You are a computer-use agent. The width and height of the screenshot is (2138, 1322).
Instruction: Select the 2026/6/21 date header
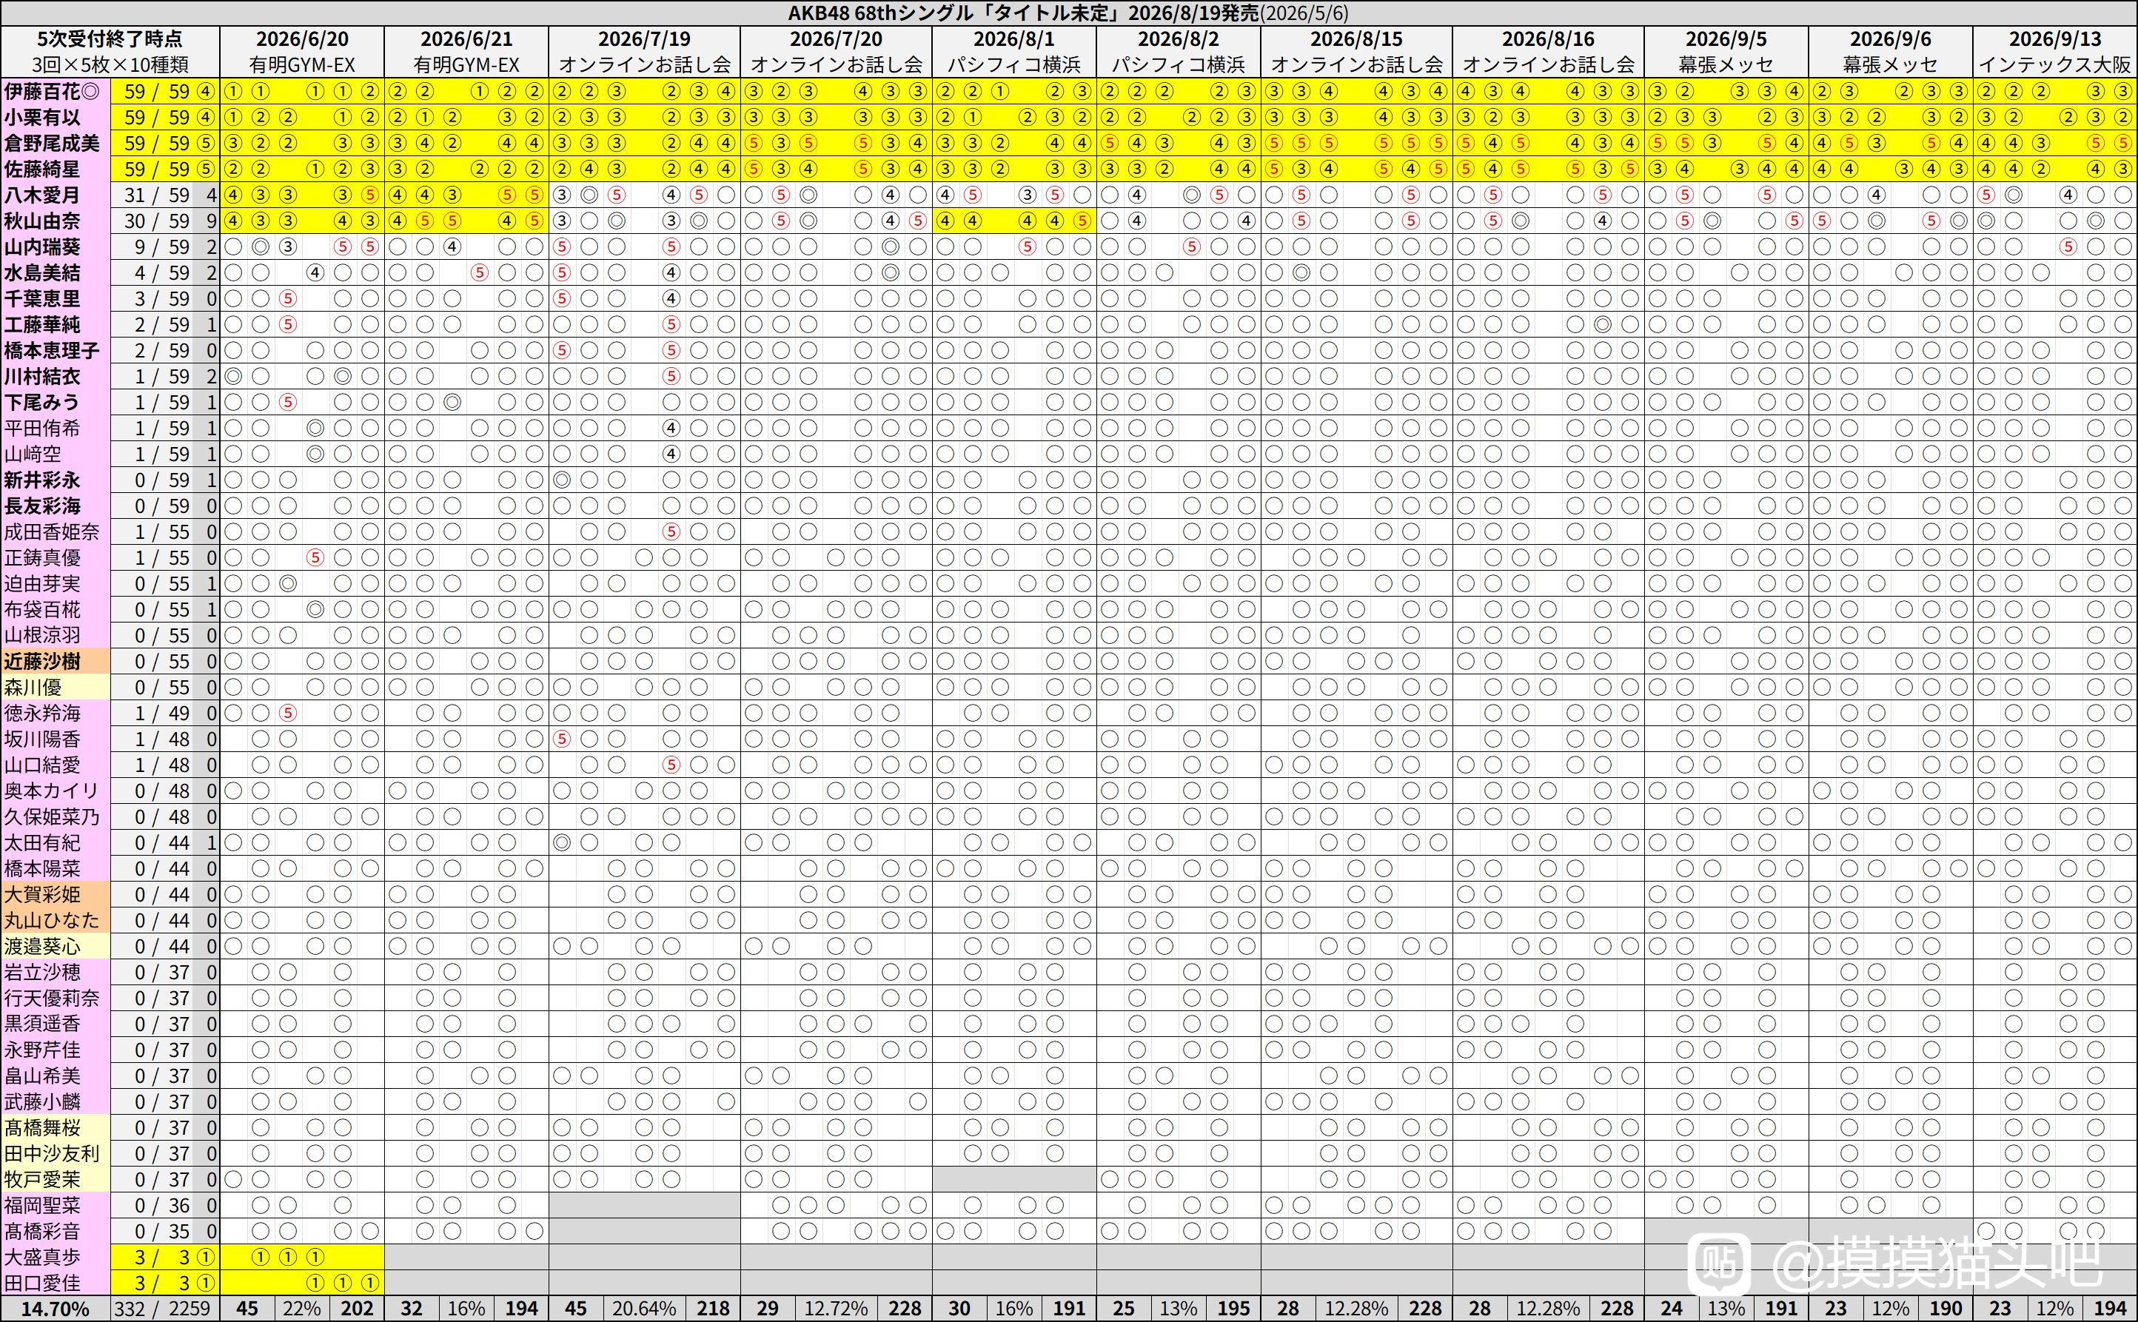[466, 39]
